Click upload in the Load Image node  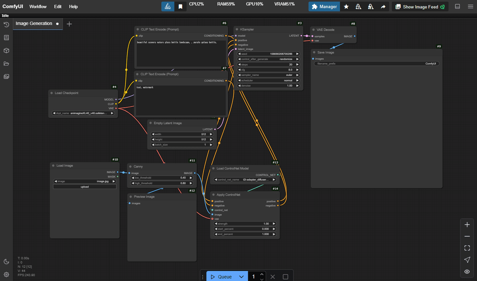tap(84, 186)
